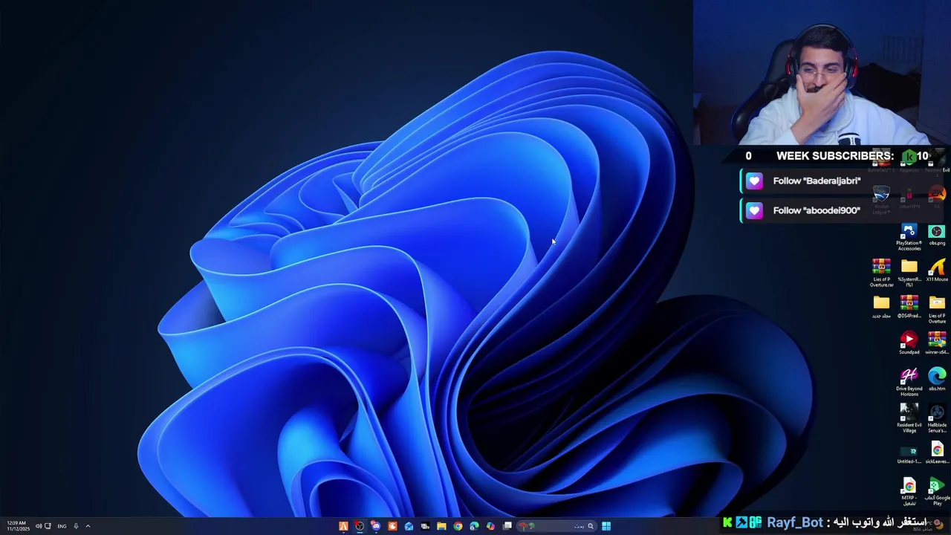Viewport: 951px width, 535px height.
Task: Open the Lies of P Overture folder
Action: click(x=937, y=310)
